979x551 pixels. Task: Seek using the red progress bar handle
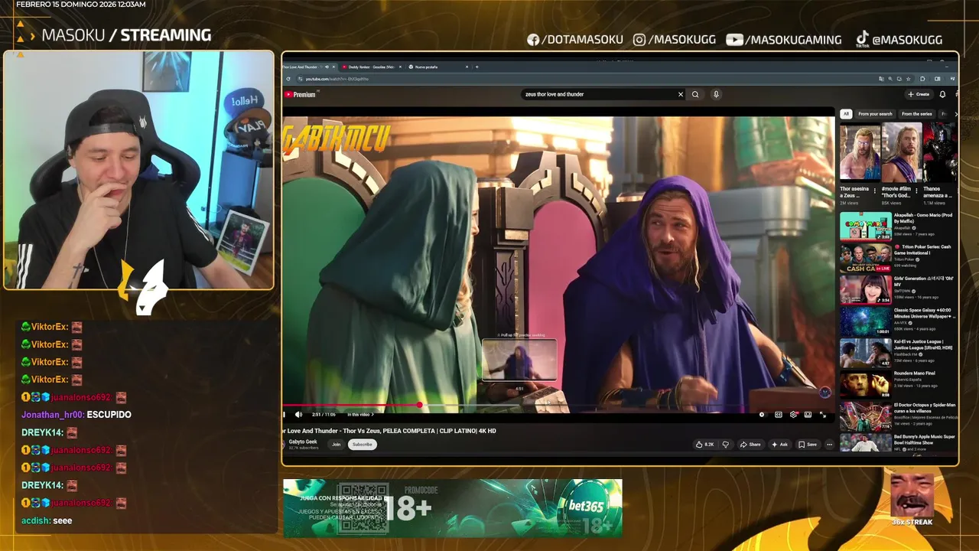tap(420, 405)
